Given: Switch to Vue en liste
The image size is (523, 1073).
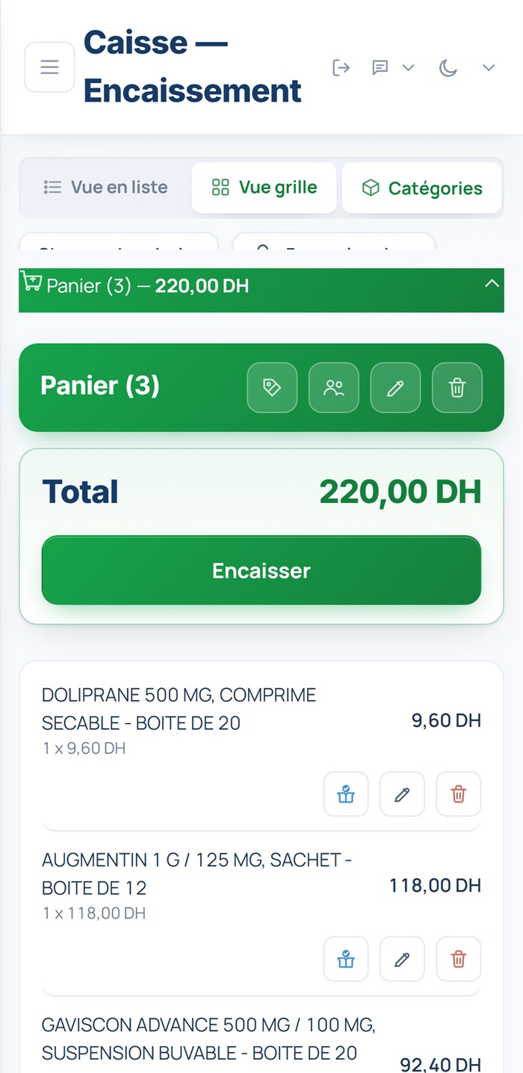Looking at the screenshot, I should (x=105, y=188).
